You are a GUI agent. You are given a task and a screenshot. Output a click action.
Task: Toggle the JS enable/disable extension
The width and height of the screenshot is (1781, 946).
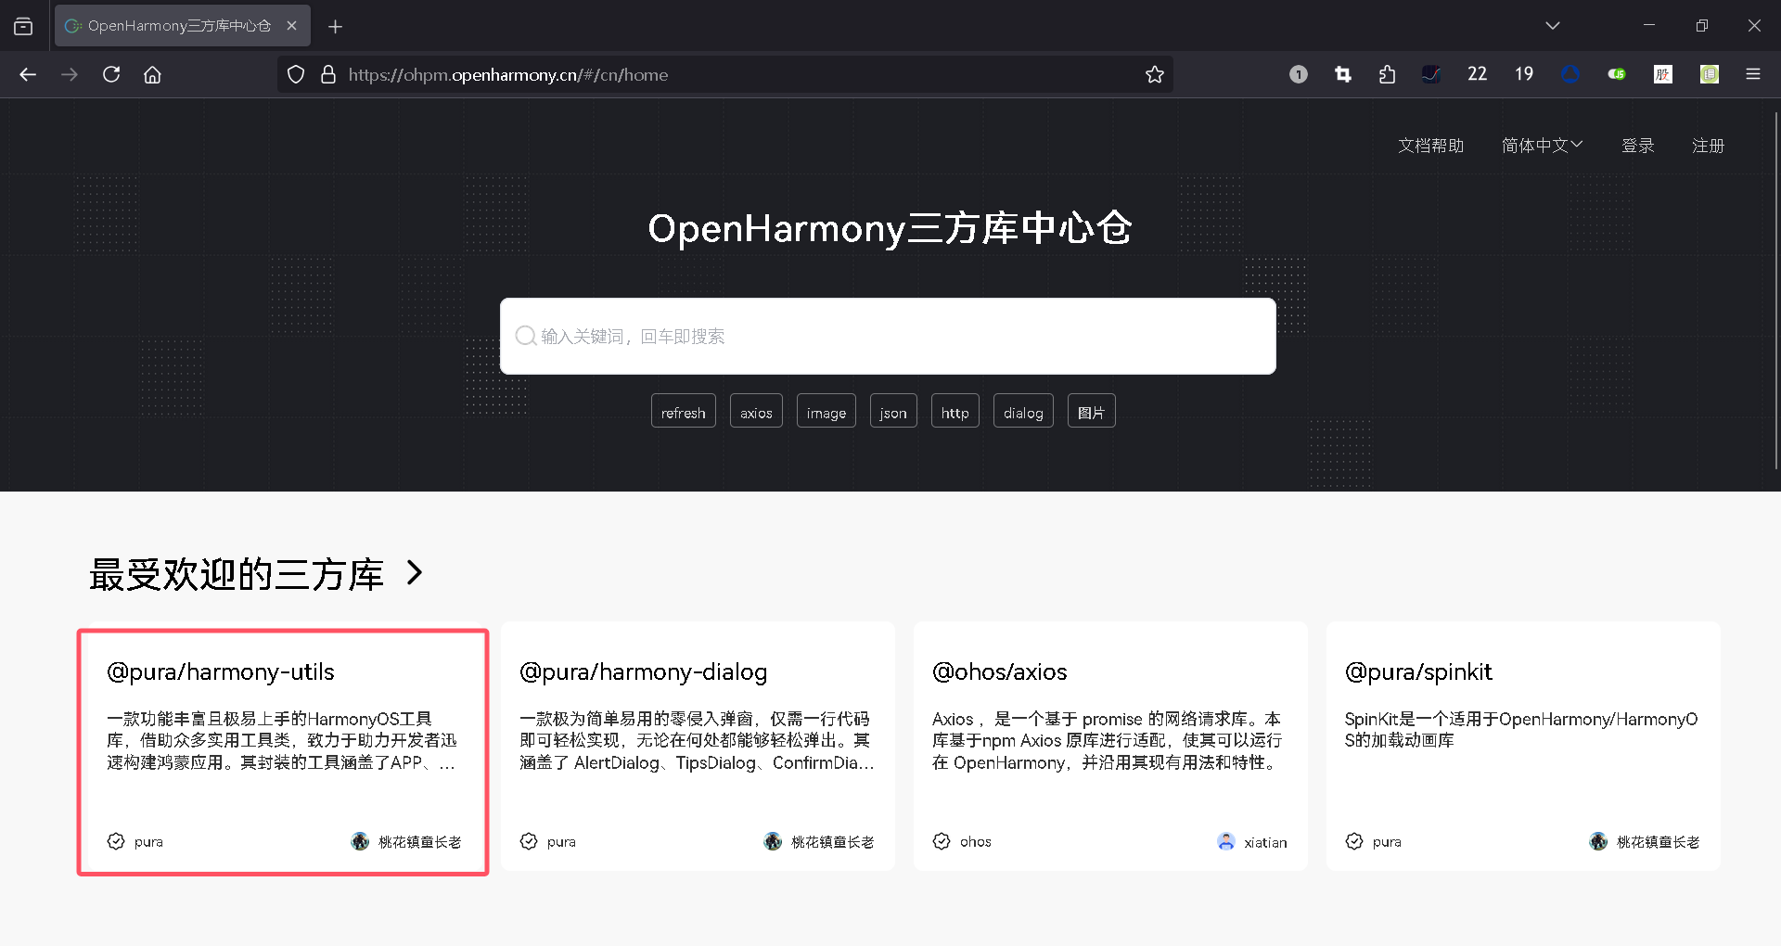1616,74
